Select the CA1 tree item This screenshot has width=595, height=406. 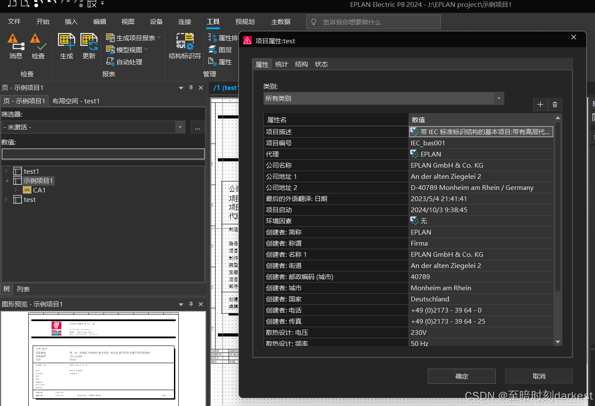pyautogui.click(x=34, y=190)
